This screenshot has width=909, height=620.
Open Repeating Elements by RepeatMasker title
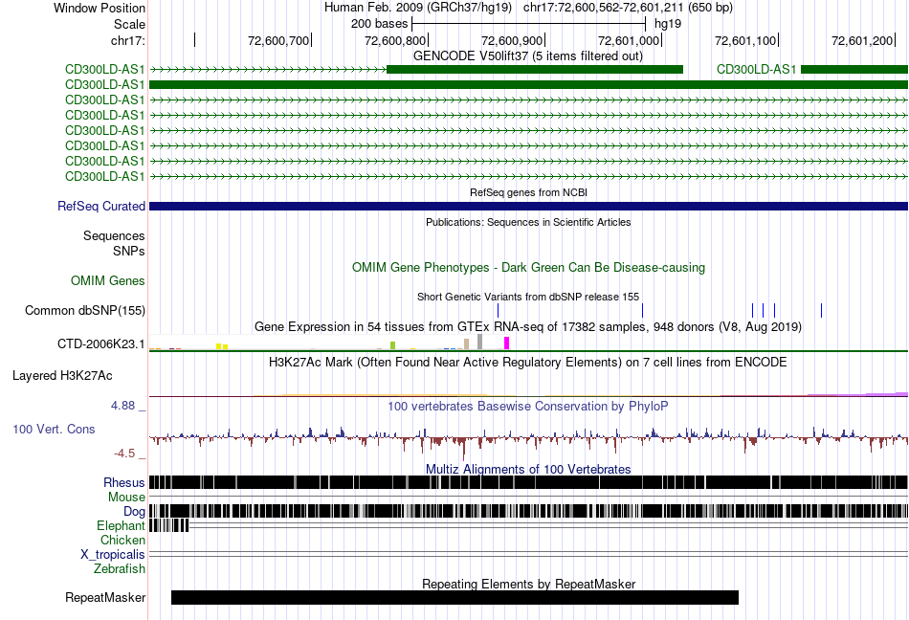pos(528,584)
